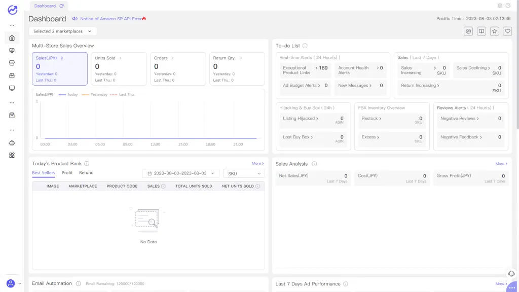Open the heart icon in the top toolbar

(507, 31)
